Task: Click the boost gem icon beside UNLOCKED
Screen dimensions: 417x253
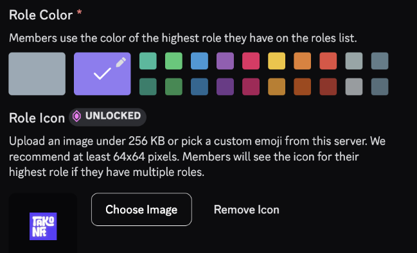Action: click(x=76, y=116)
